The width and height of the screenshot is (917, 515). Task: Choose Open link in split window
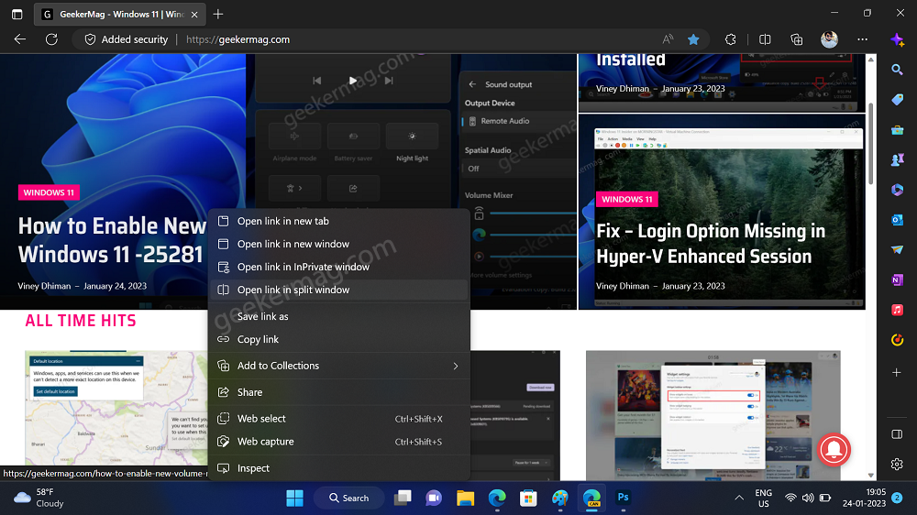[338, 290]
